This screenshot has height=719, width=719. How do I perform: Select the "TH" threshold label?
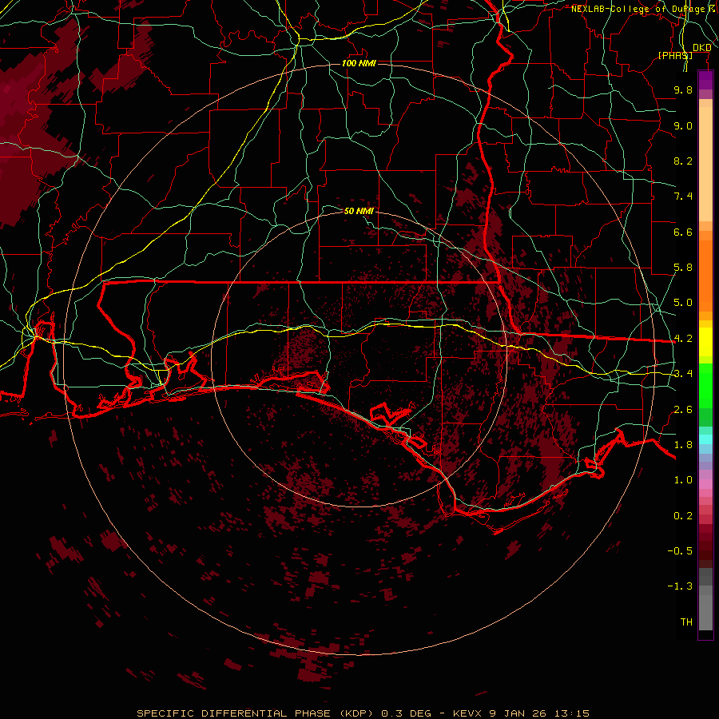point(686,622)
